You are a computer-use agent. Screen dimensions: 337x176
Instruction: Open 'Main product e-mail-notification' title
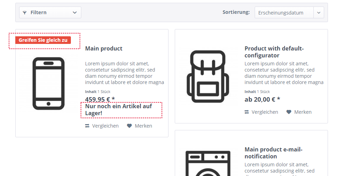pyautogui.click(x=273, y=153)
